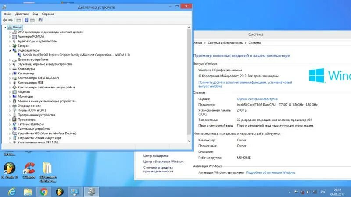Screen dimensions: 351x197
Task: Click Система и безопасность in the breadcrumb
Action: click(x=225, y=43)
